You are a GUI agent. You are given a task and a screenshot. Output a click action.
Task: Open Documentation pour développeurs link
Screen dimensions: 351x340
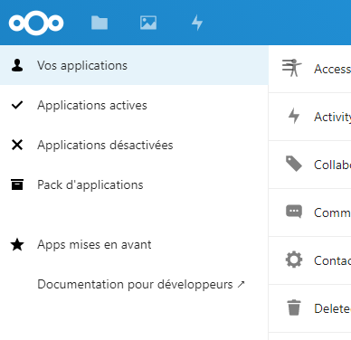pos(135,285)
